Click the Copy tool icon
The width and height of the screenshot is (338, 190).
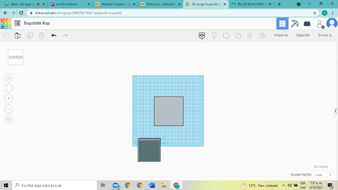6,35
